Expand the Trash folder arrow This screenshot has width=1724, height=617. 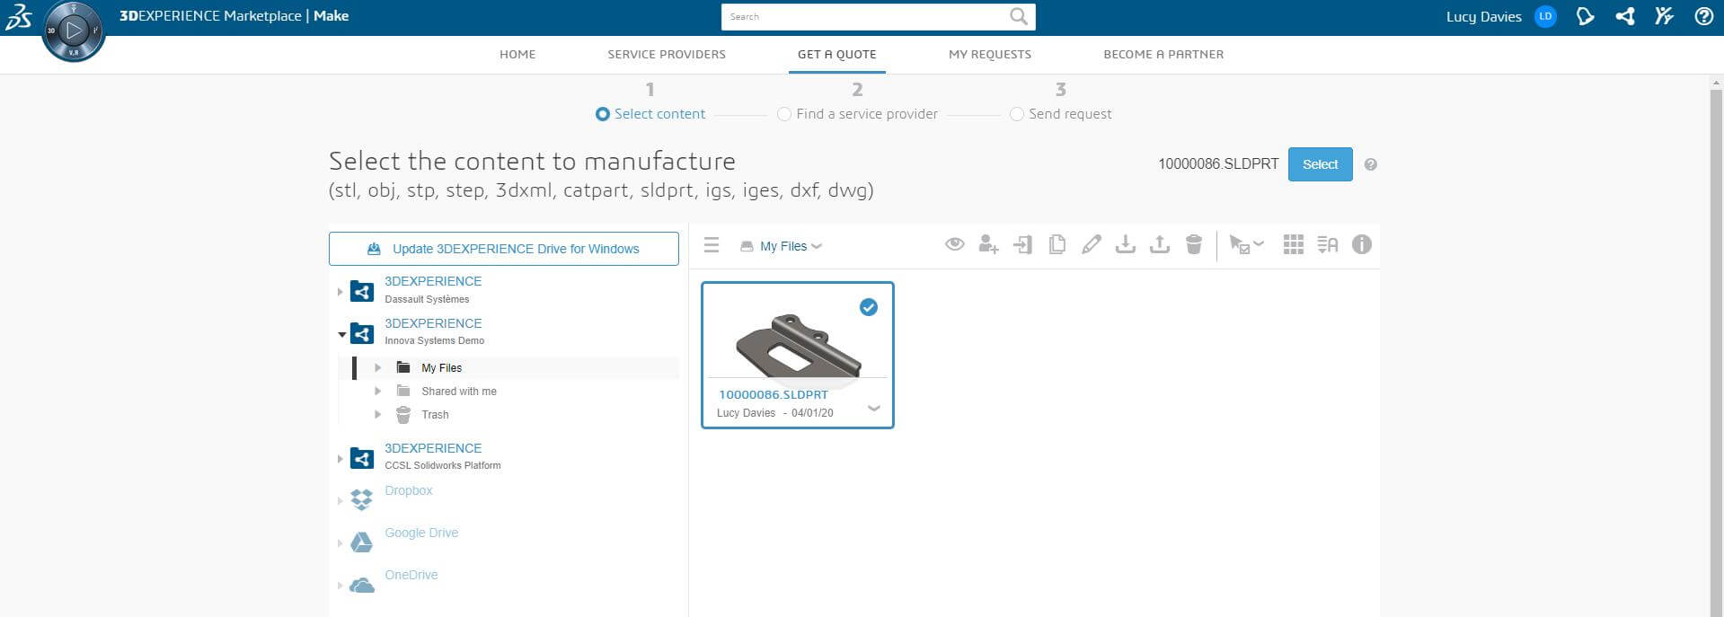tap(378, 414)
